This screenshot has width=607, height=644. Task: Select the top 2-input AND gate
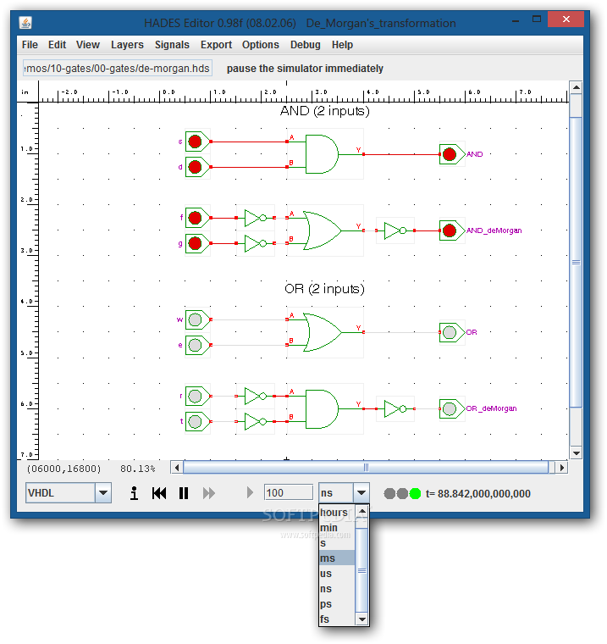323,154
